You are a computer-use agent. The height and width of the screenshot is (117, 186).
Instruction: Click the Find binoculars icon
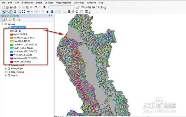69,11
